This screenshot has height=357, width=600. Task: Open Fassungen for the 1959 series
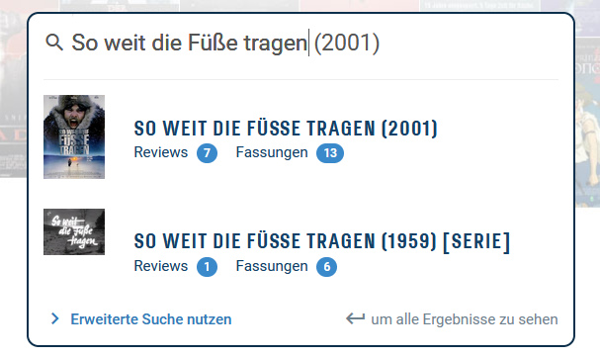click(272, 266)
